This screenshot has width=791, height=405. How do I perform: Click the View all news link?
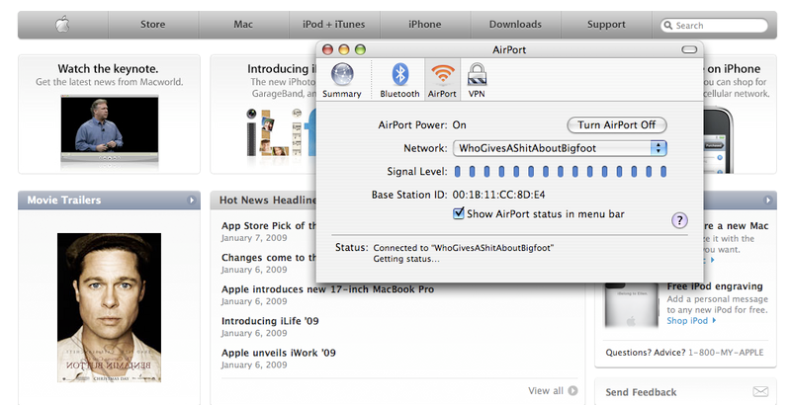[x=546, y=390]
